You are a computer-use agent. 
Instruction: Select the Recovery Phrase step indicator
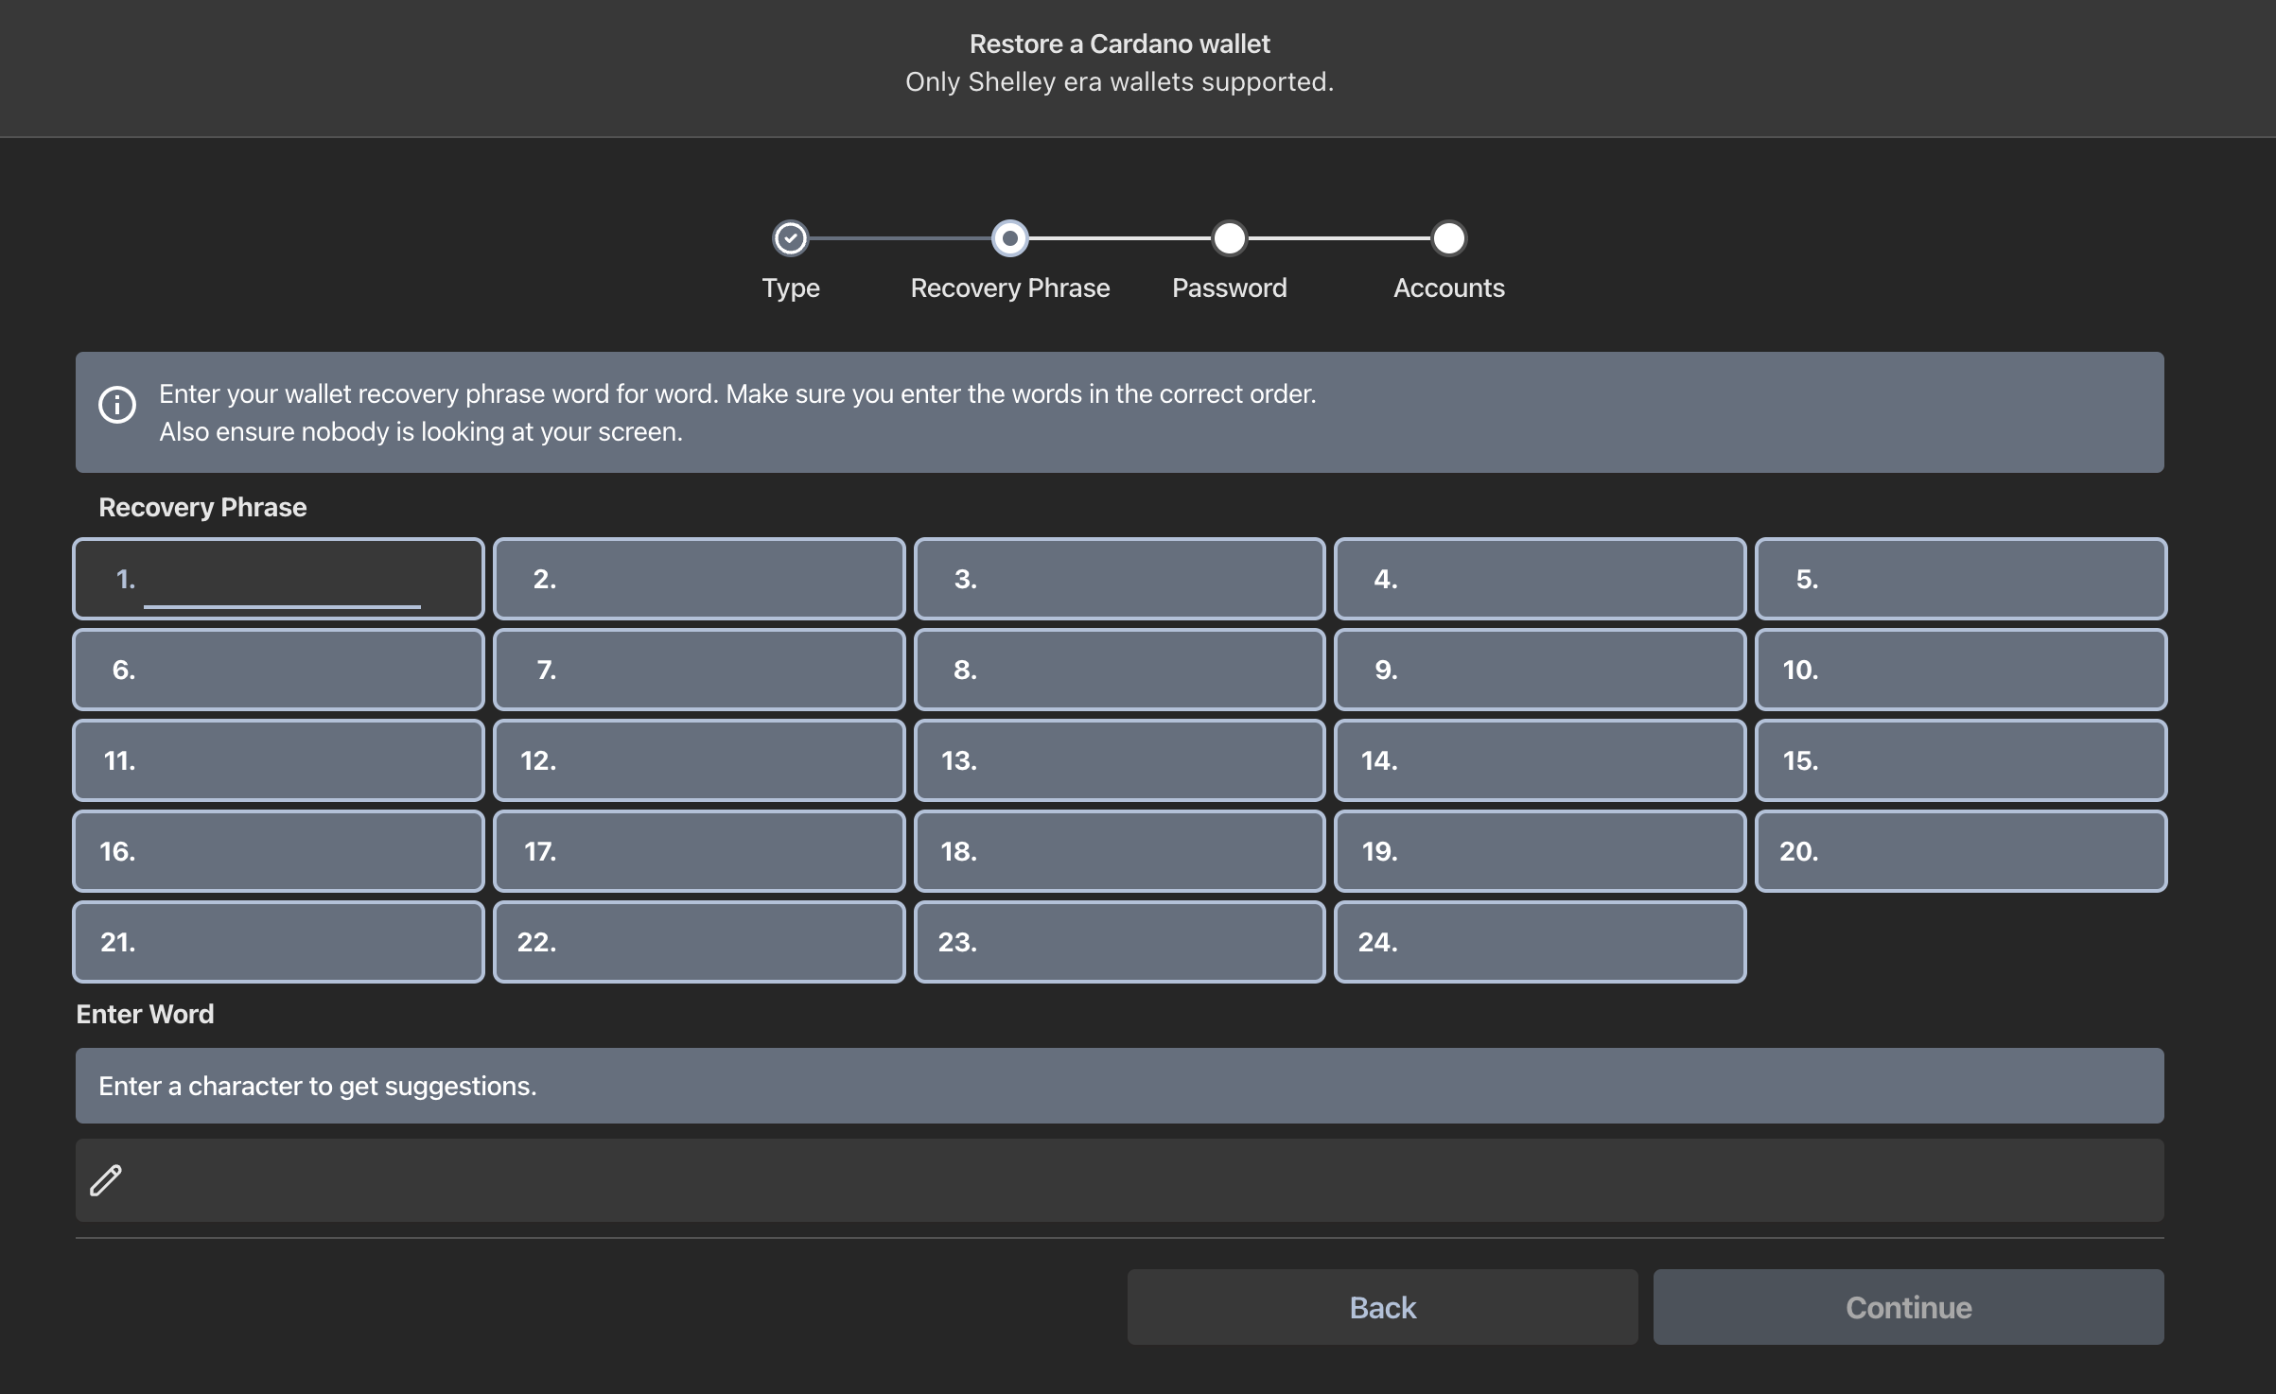point(1010,238)
